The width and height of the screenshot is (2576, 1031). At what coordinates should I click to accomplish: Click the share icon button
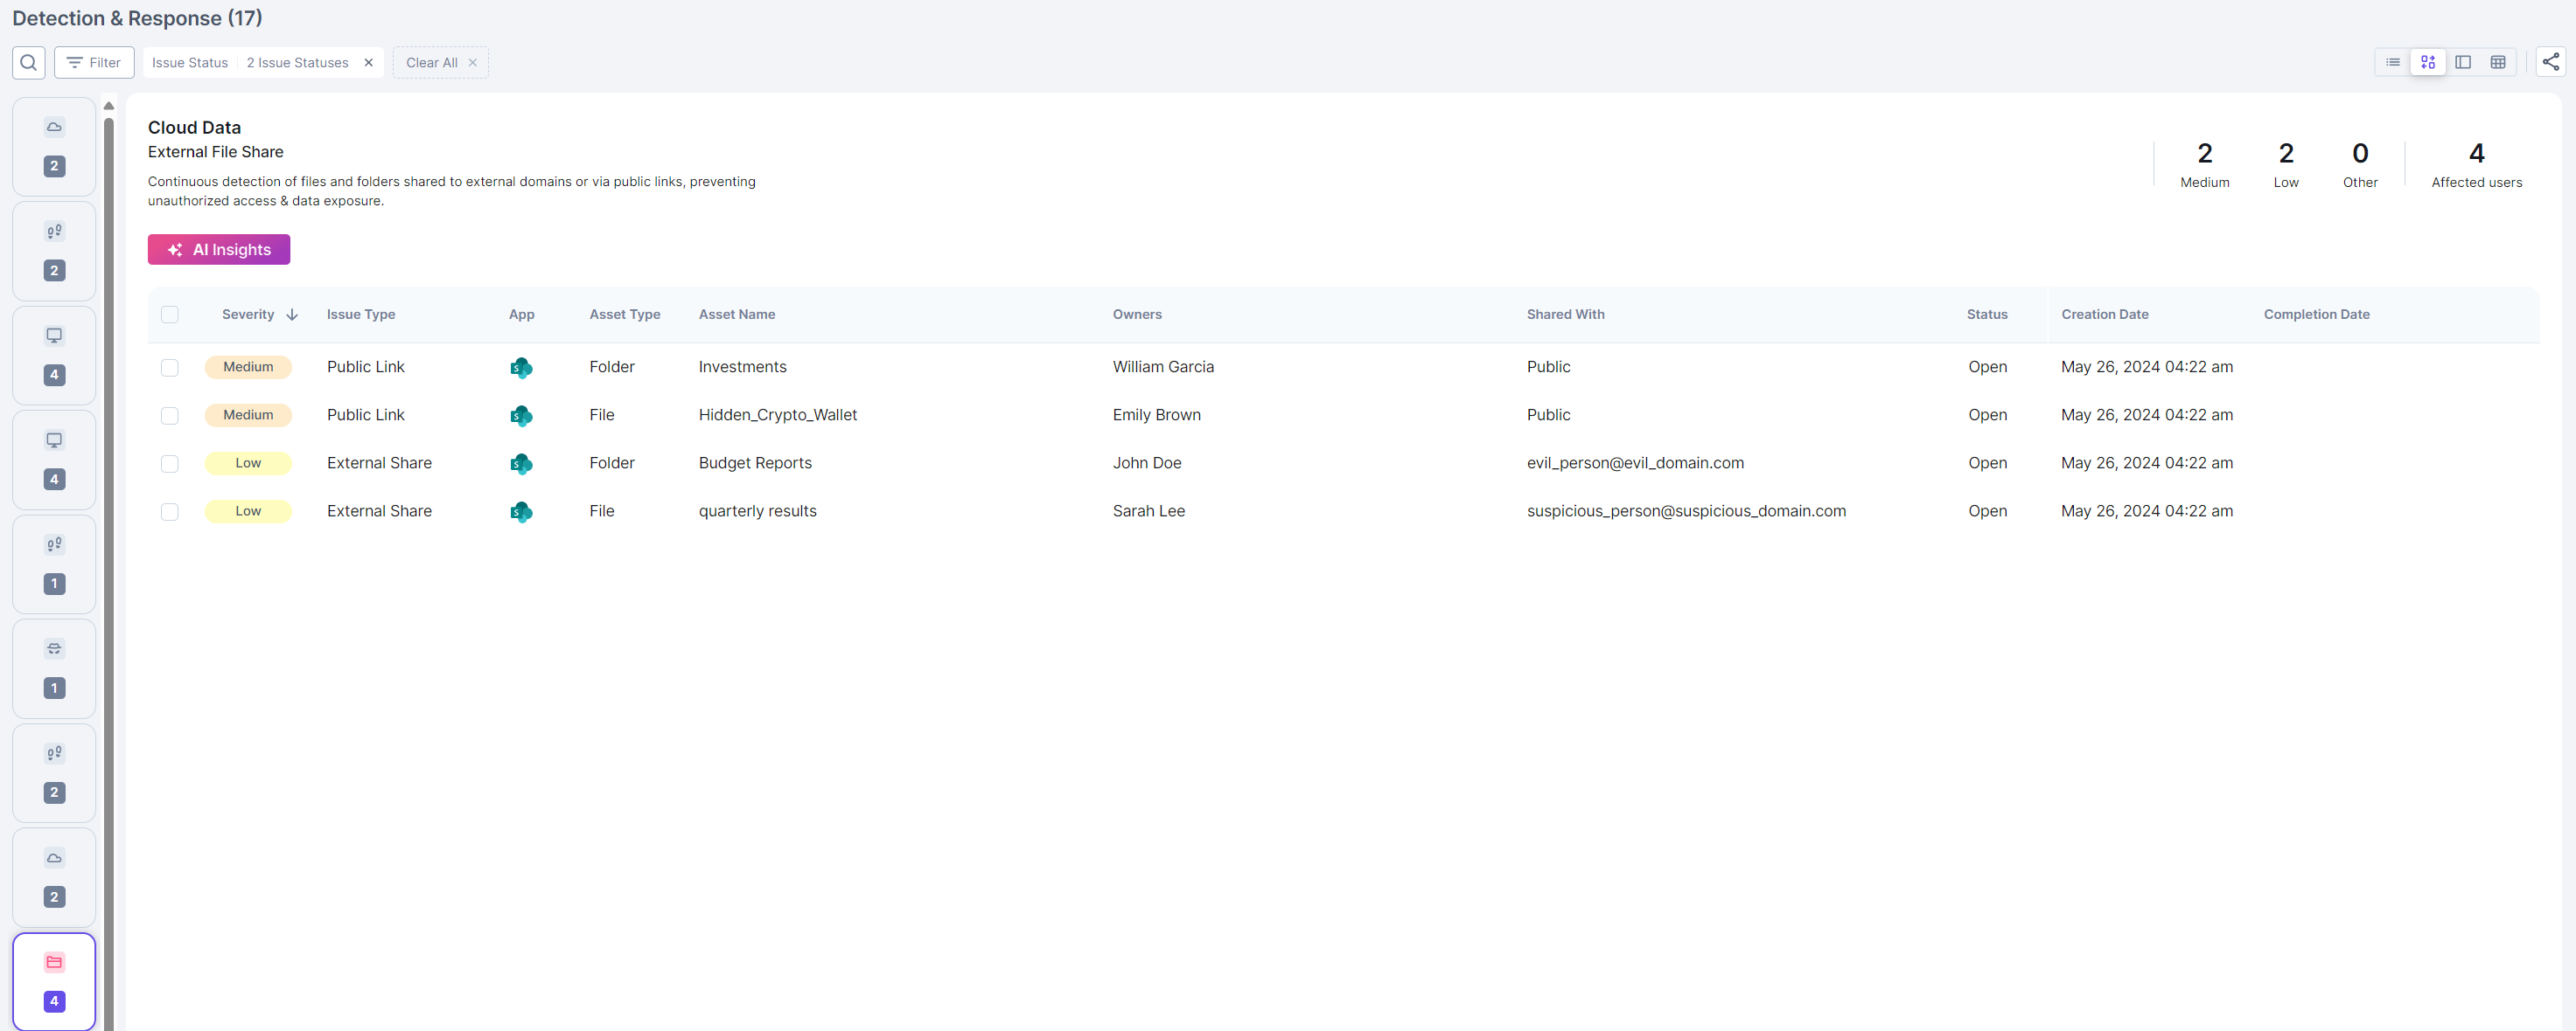[x=2550, y=62]
